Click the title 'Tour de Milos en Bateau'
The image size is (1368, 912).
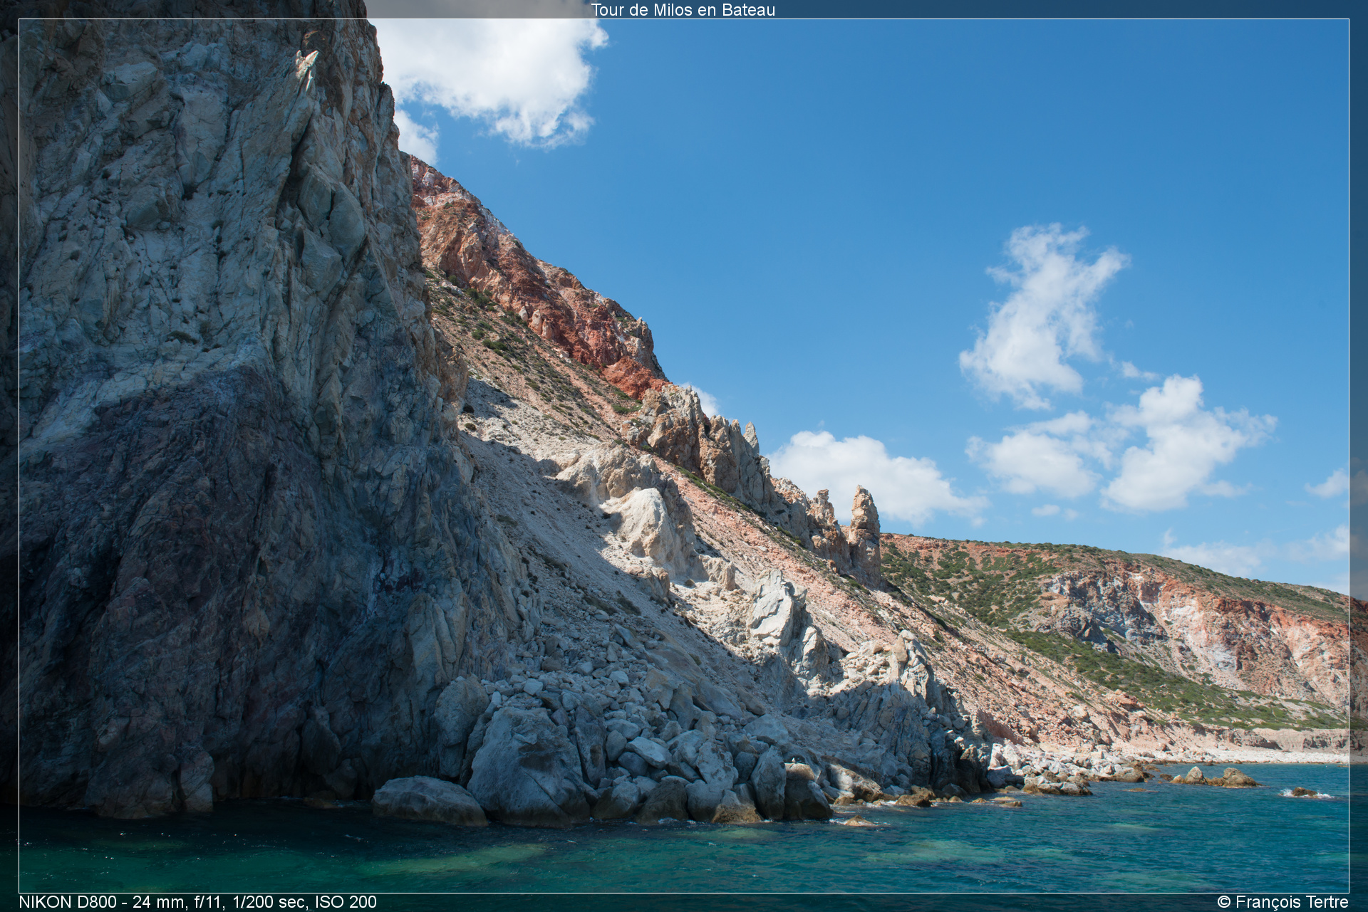pyautogui.click(x=683, y=9)
